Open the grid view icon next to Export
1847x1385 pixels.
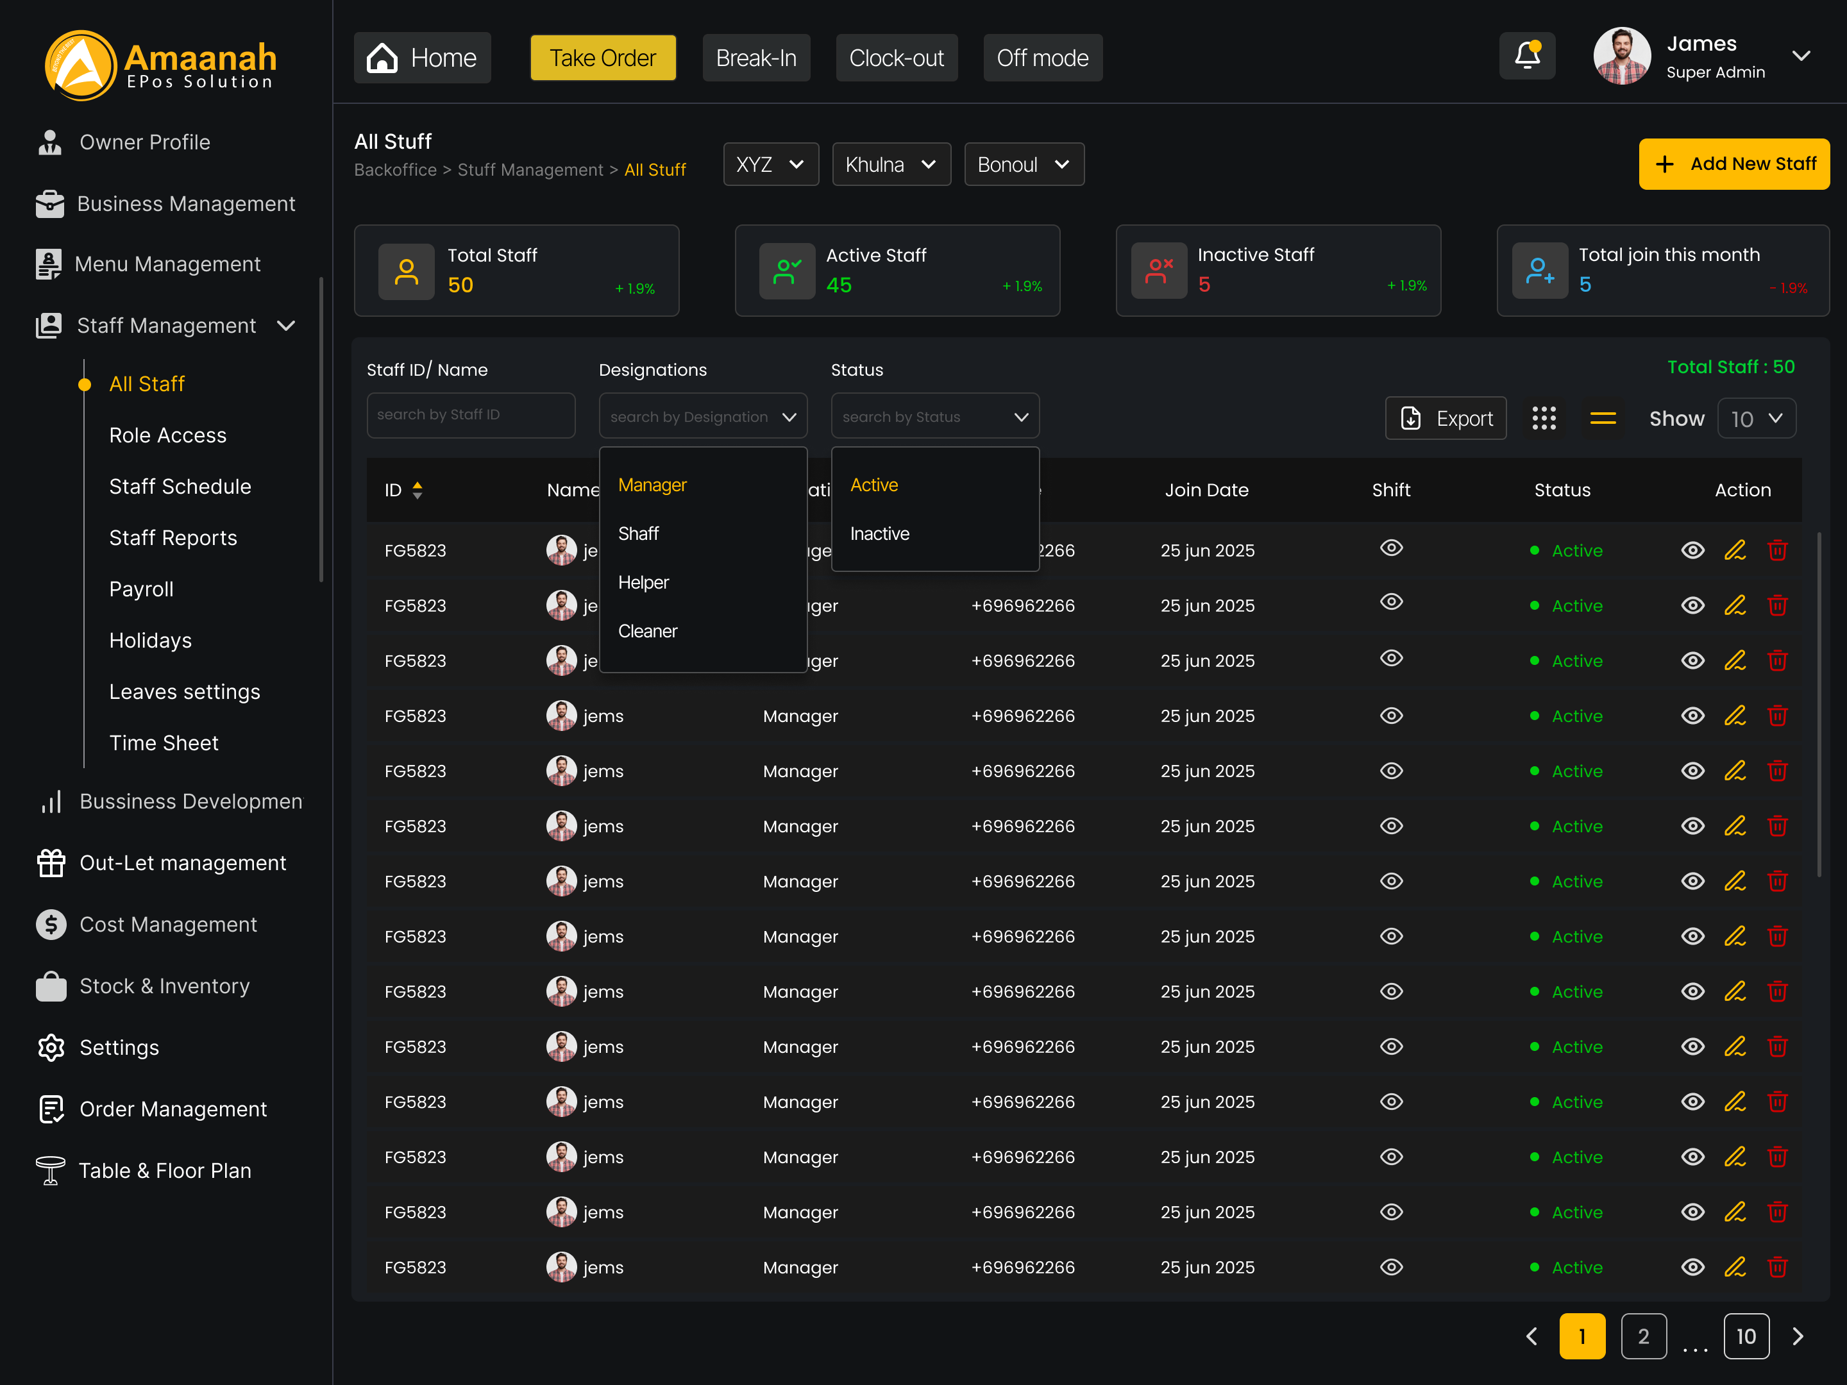(x=1544, y=417)
